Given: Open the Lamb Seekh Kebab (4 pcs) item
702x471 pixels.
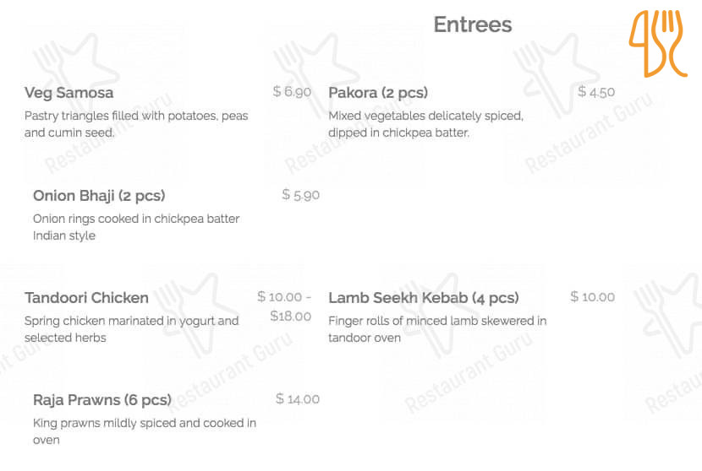Looking at the screenshot, I should tap(423, 298).
